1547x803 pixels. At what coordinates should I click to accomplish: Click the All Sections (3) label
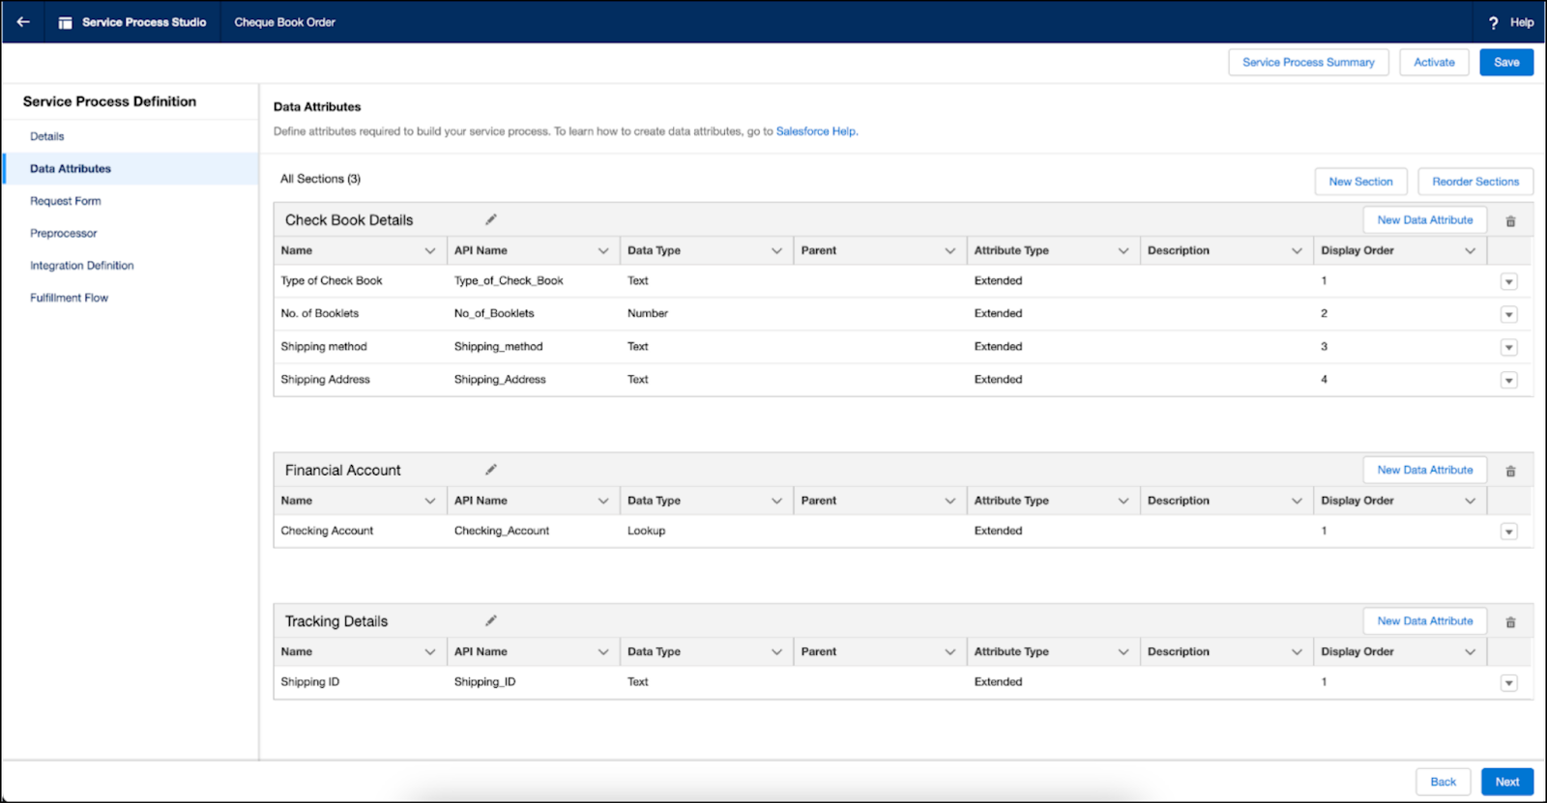coord(320,179)
